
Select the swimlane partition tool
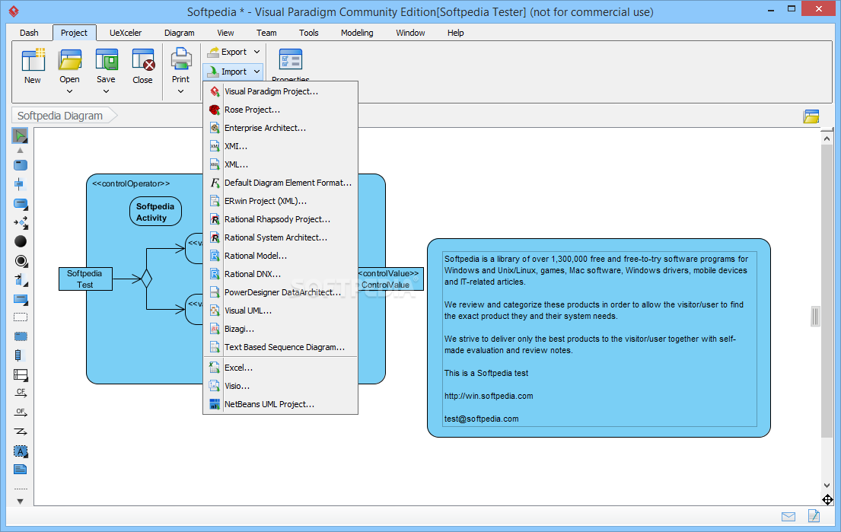(x=21, y=375)
